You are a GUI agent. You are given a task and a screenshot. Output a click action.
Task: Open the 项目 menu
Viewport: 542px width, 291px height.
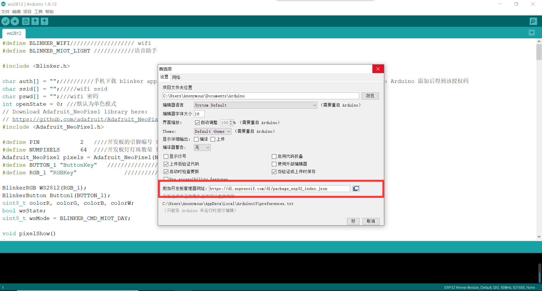tap(27, 12)
